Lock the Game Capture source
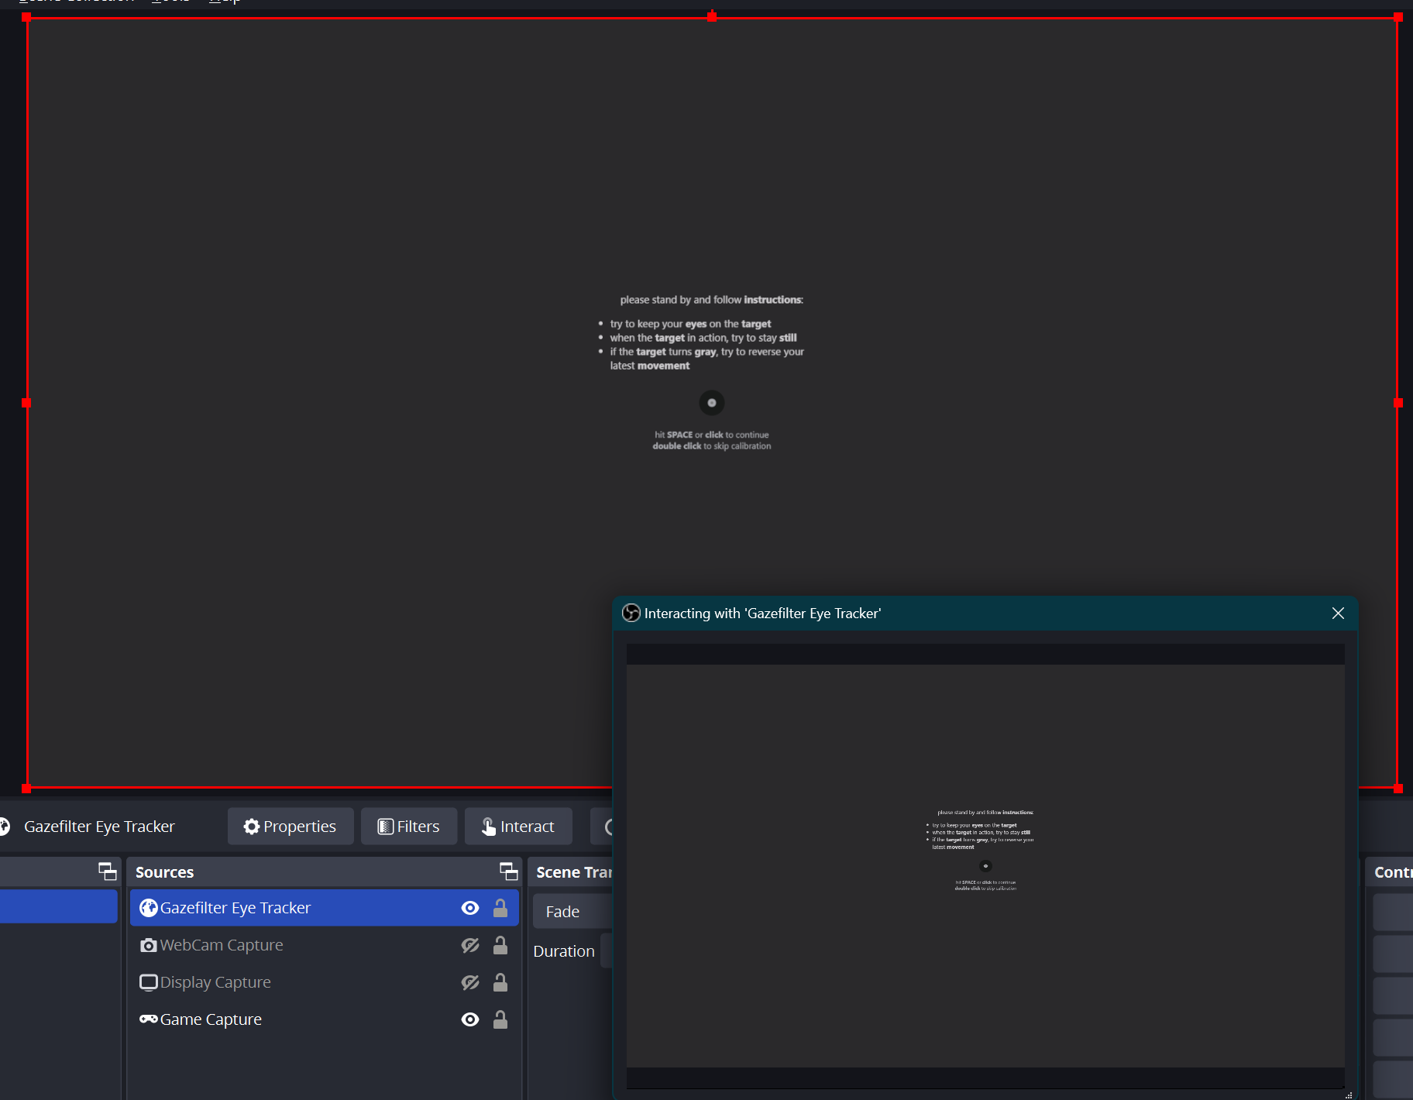The image size is (1413, 1100). point(500,1019)
